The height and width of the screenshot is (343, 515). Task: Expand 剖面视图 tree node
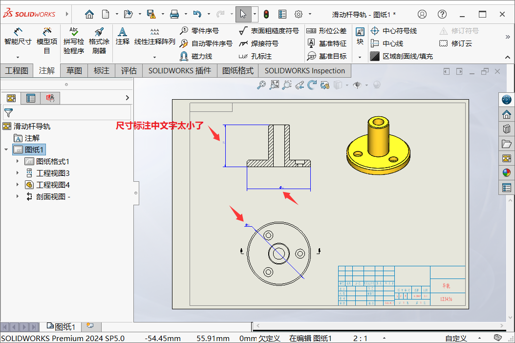(x=18, y=196)
